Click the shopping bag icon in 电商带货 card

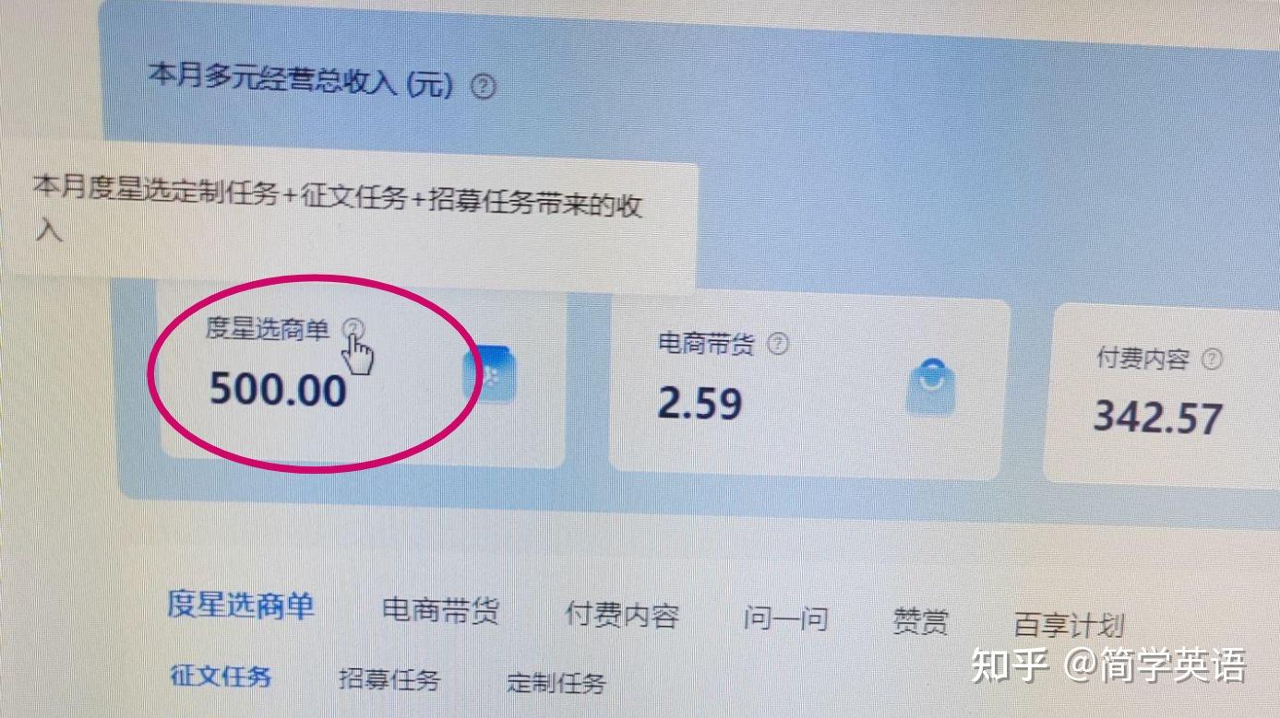pyautogui.click(x=930, y=385)
